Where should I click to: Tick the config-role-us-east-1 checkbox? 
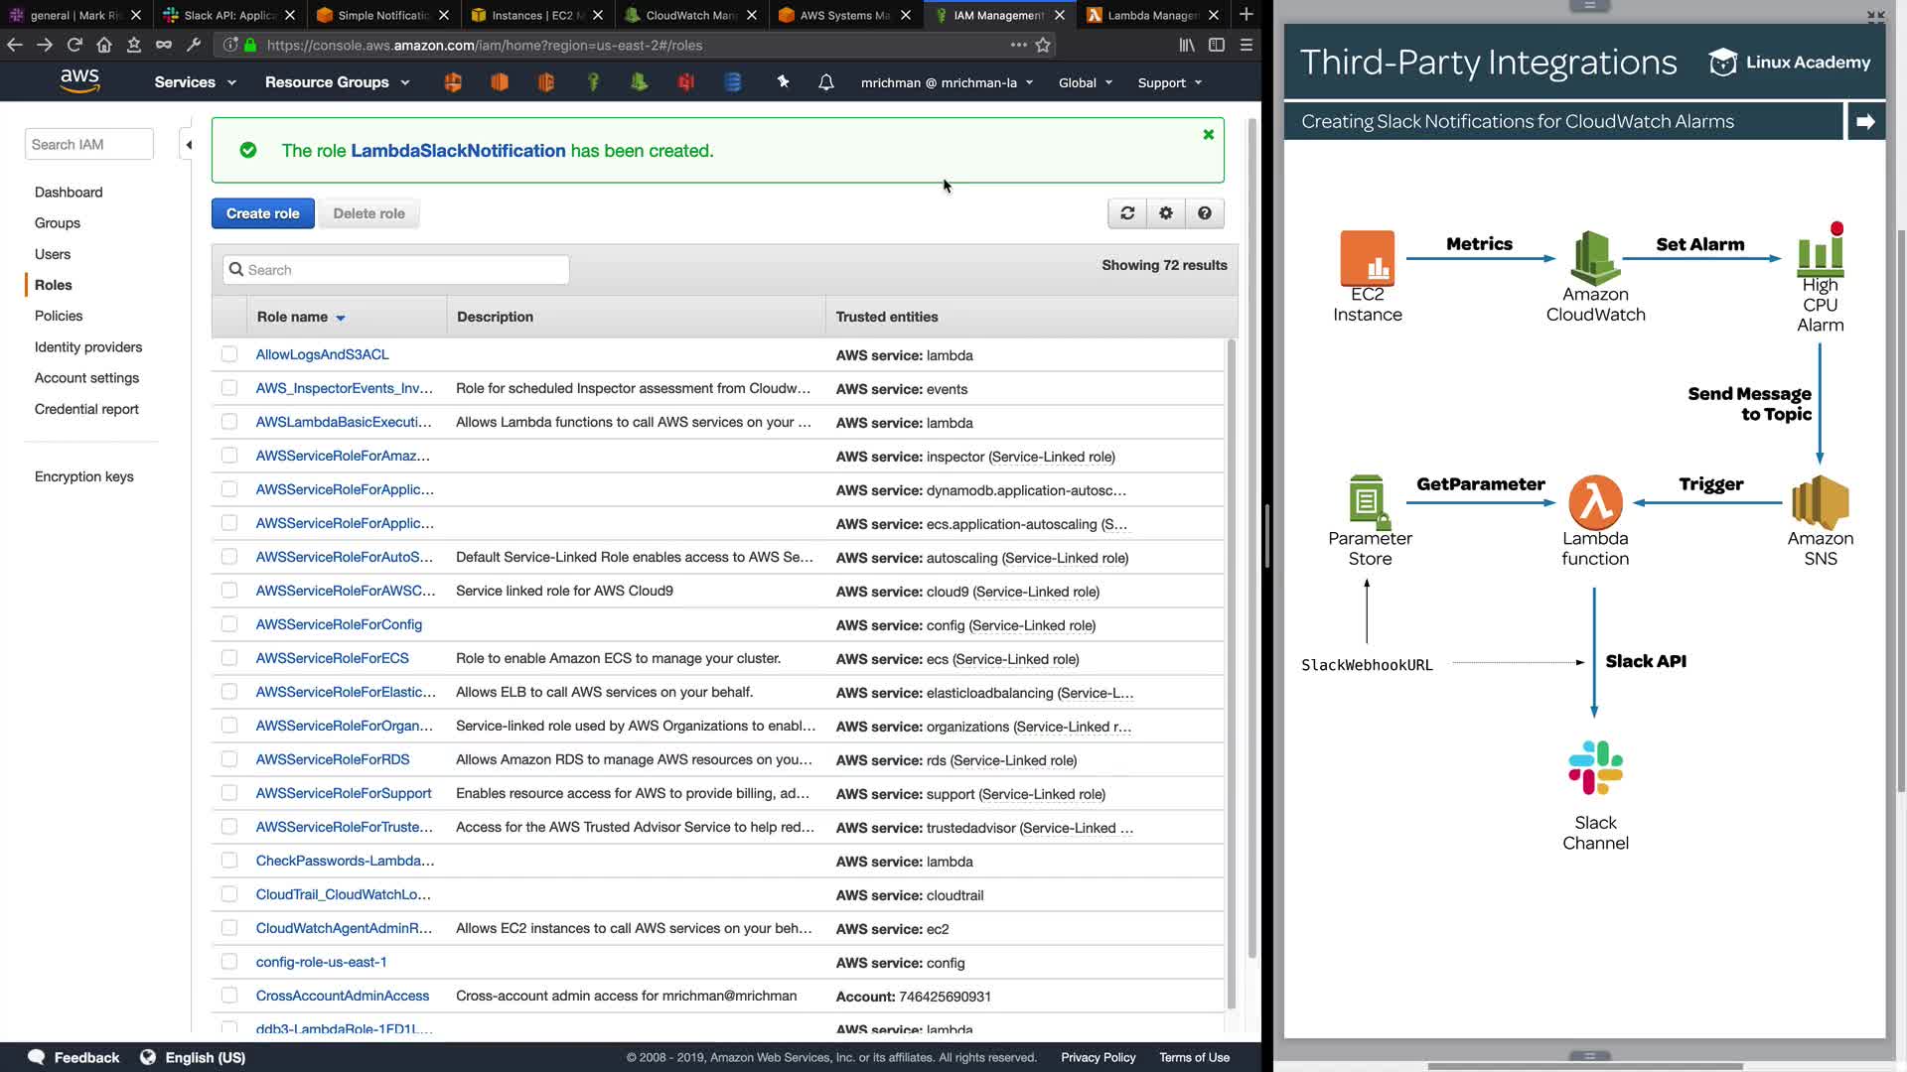(x=229, y=962)
